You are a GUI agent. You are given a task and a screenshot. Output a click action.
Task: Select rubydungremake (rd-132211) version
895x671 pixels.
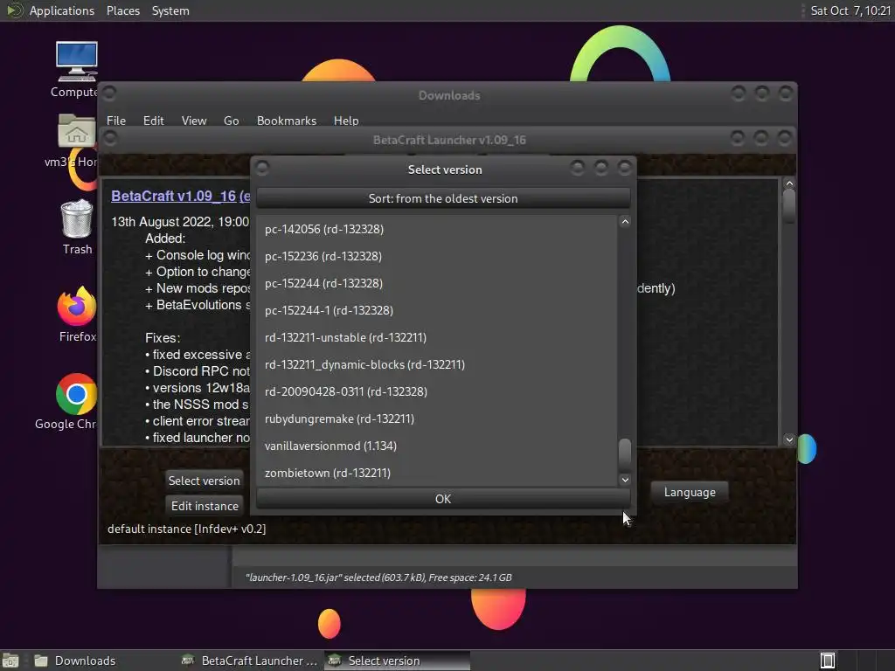click(x=437, y=419)
